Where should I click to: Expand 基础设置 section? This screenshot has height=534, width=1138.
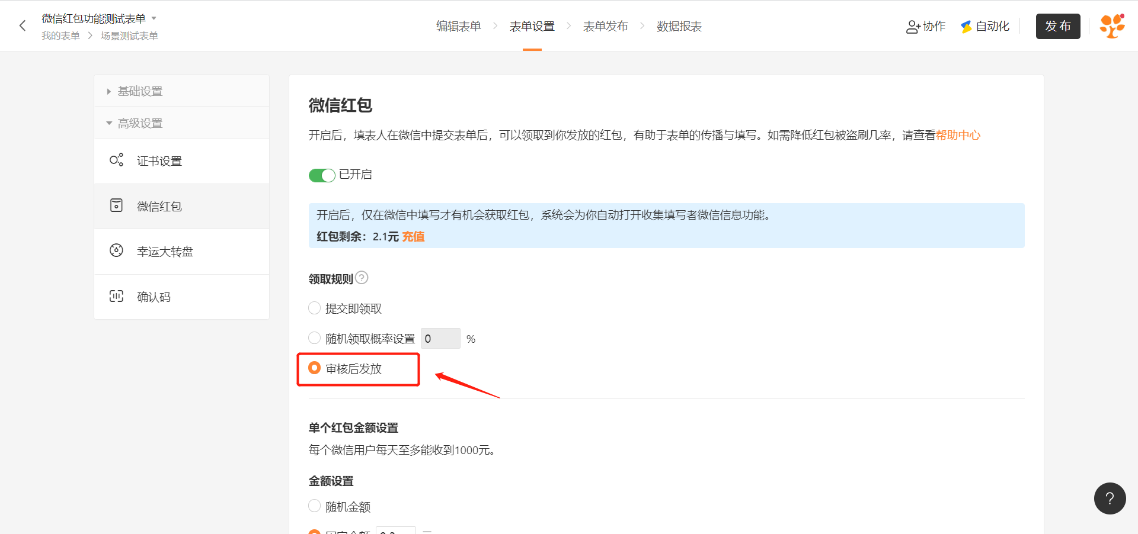181,91
